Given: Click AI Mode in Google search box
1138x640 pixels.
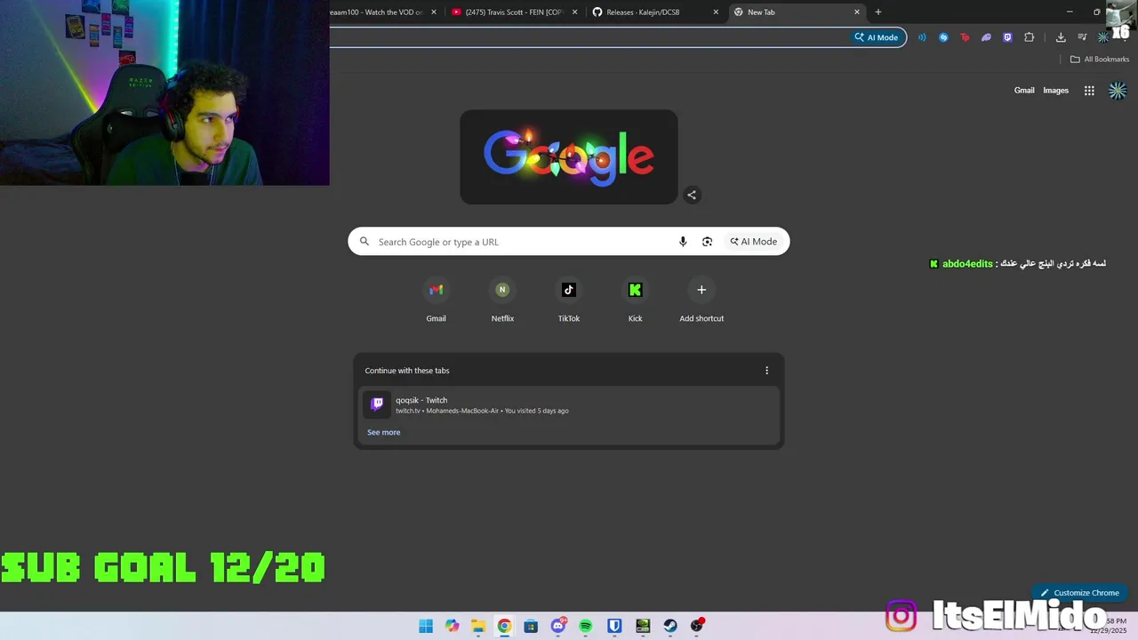Looking at the screenshot, I should (x=754, y=242).
